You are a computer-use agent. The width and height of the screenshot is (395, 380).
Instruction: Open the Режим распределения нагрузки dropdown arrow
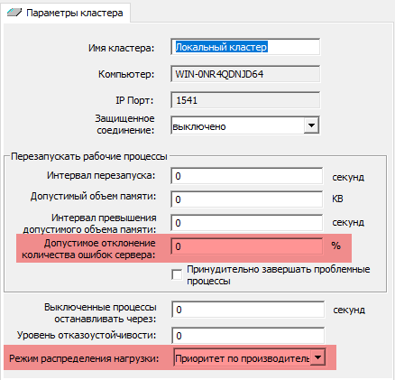pos(317,357)
